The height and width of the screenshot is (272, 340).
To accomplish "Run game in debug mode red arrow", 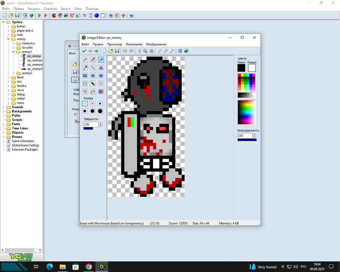I will (x=46, y=15).
